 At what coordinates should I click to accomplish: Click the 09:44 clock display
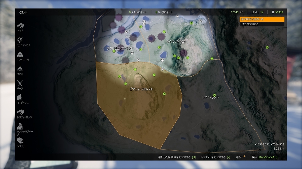tap(23, 12)
